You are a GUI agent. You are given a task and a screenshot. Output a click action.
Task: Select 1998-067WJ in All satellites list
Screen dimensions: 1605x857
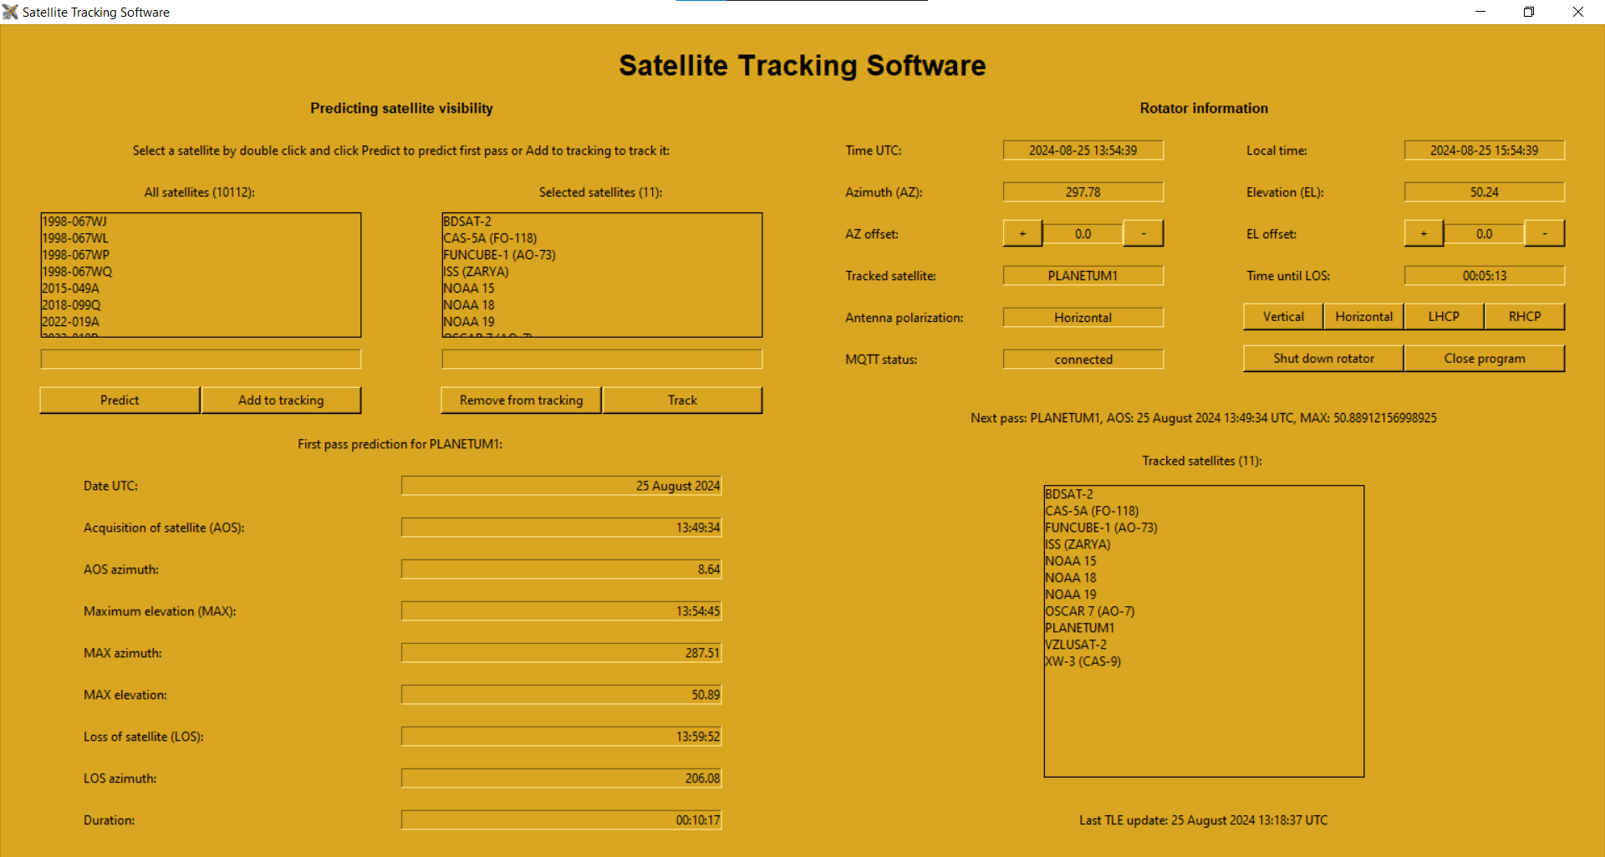201,222
